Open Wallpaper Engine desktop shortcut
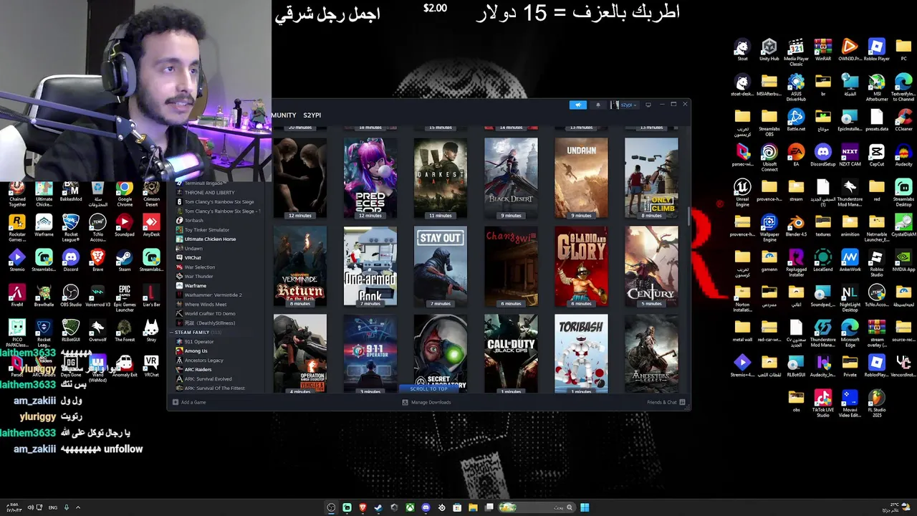 [769, 228]
